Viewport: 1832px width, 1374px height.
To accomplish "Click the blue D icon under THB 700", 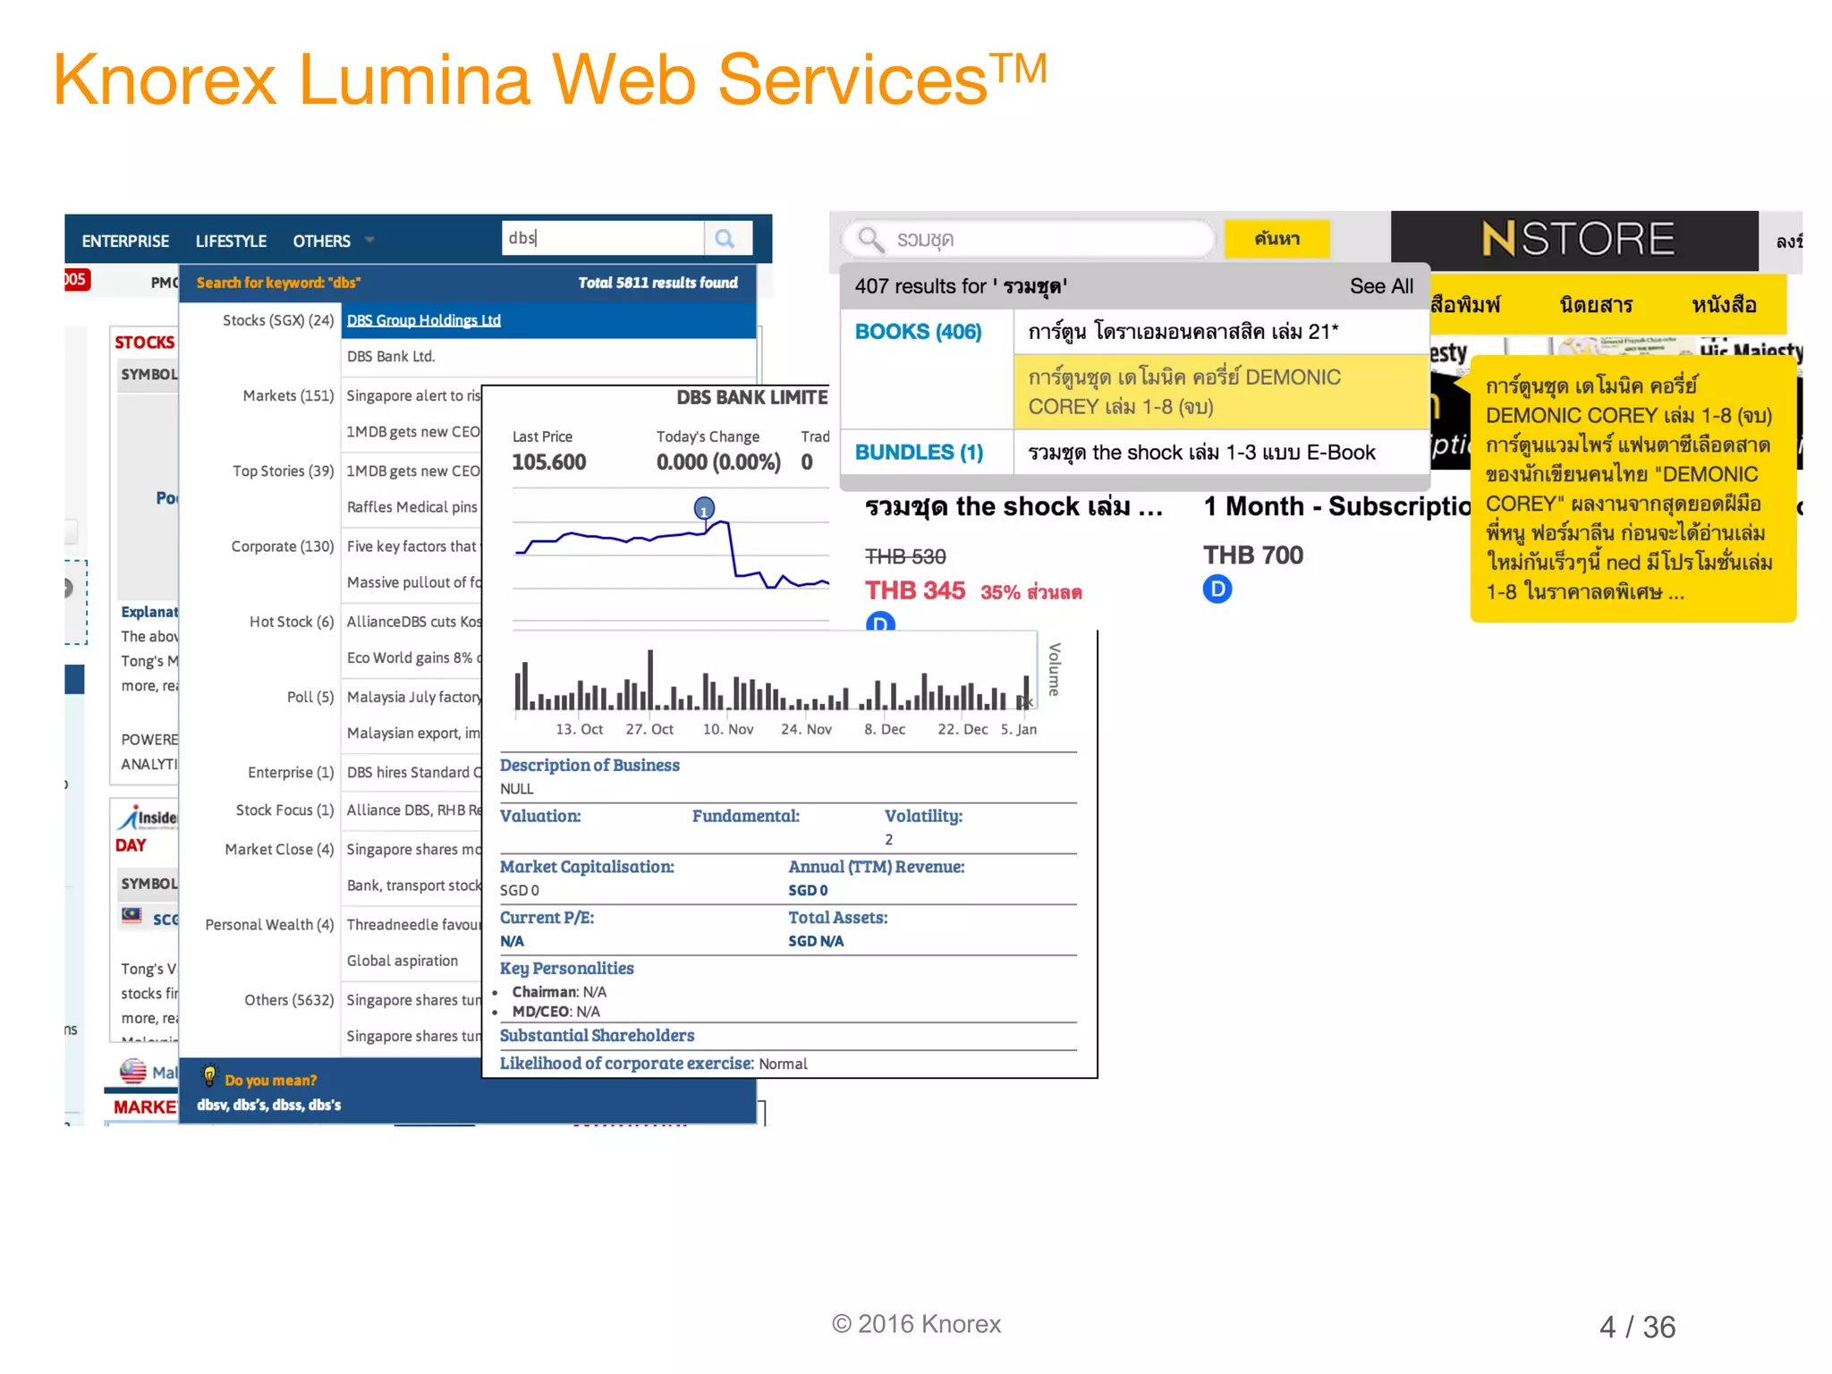I will coord(1217,589).
